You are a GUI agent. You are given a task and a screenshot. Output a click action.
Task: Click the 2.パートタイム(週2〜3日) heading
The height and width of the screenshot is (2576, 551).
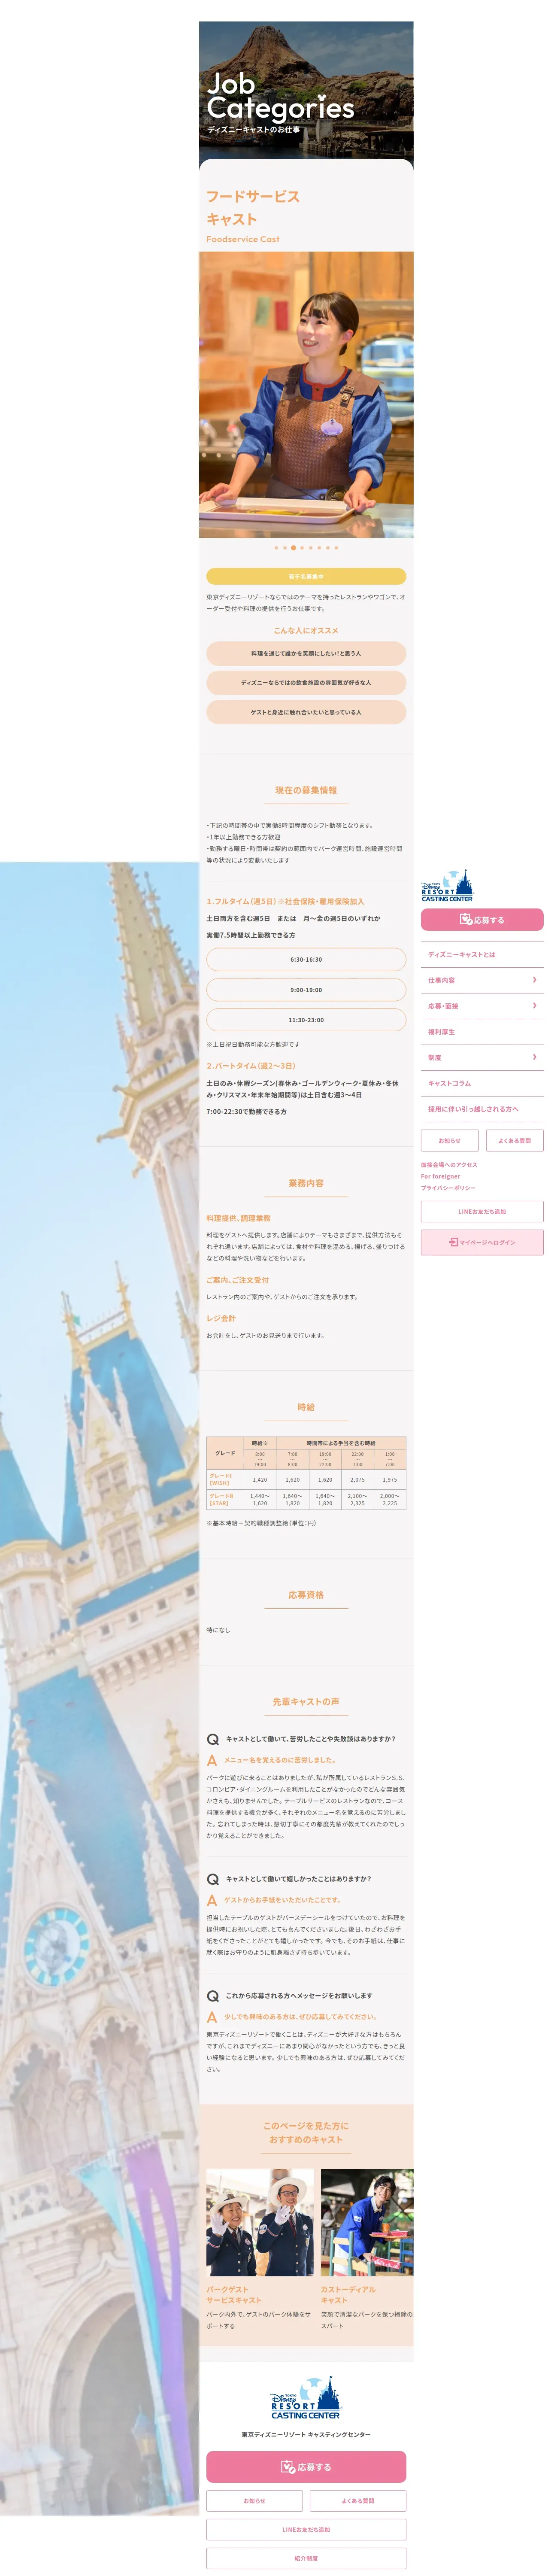click(x=251, y=1067)
